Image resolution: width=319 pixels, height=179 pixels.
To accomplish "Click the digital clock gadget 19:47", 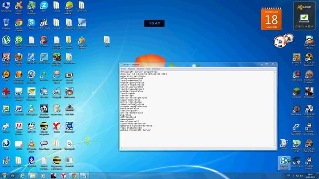I will click(x=154, y=23).
